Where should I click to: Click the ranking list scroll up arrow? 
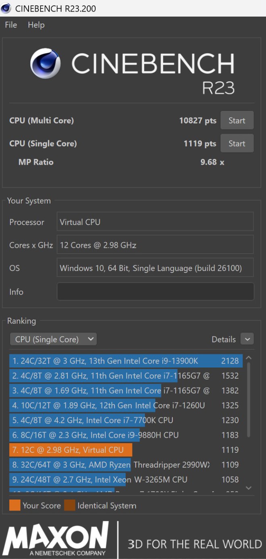point(249,358)
